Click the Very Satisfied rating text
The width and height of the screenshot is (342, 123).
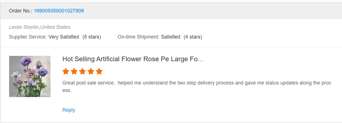pyautogui.click(x=64, y=37)
